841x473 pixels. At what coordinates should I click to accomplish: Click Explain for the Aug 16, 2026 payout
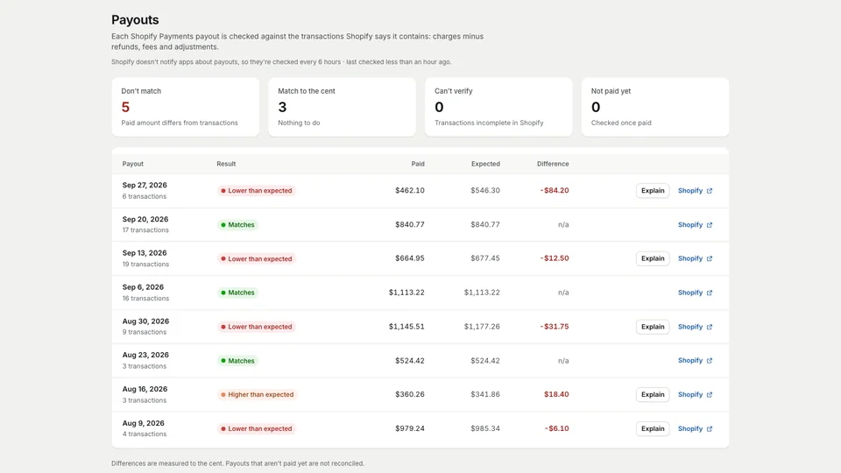coord(652,394)
